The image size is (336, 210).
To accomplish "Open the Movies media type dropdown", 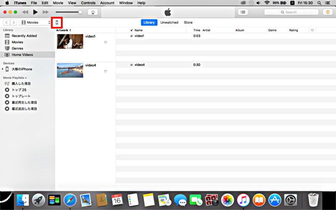I will click(36, 22).
